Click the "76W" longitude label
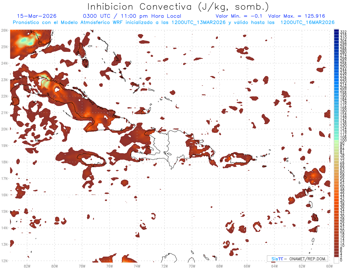Image resolution: width=350 pixels, height=270 pixels. [x=110, y=266]
